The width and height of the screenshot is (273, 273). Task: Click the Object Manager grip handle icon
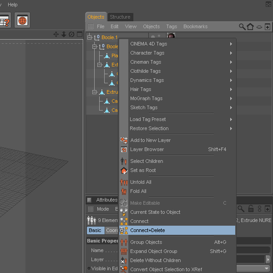[91, 26]
